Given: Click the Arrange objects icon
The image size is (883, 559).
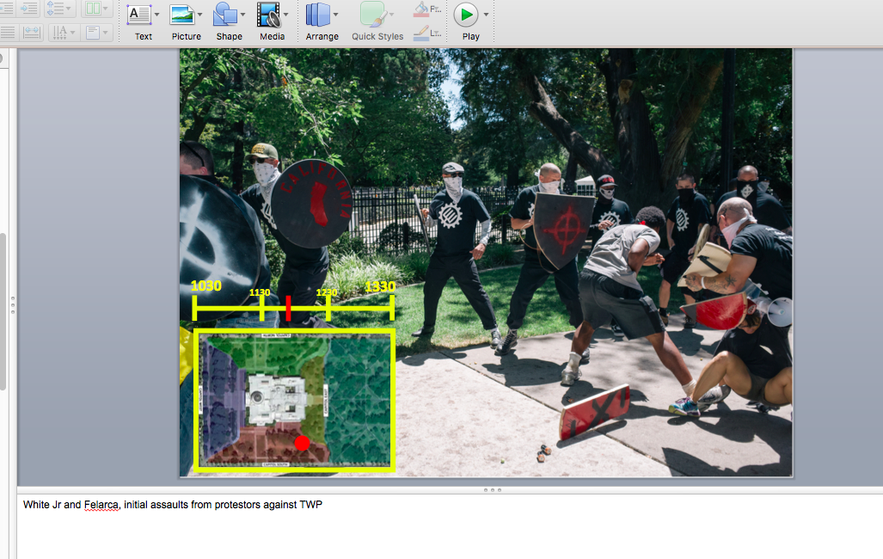Looking at the screenshot, I should (x=317, y=15).
